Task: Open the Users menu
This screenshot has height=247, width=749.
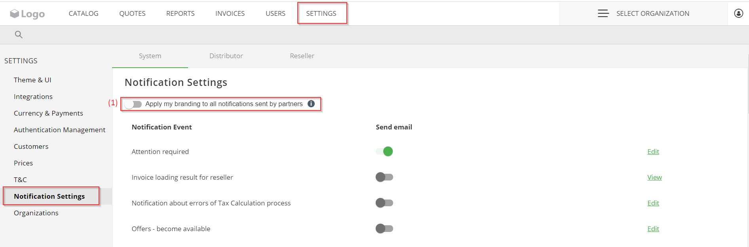Action: point(276,13)
